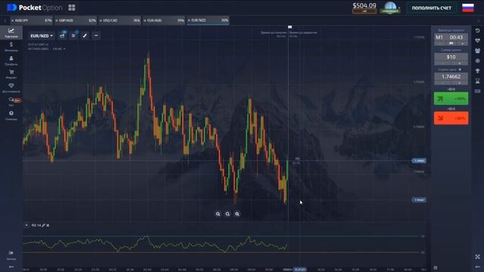Close the GBP/AUD tab
Viewport: 484px width, 272px height.
(x=57, y=20)
